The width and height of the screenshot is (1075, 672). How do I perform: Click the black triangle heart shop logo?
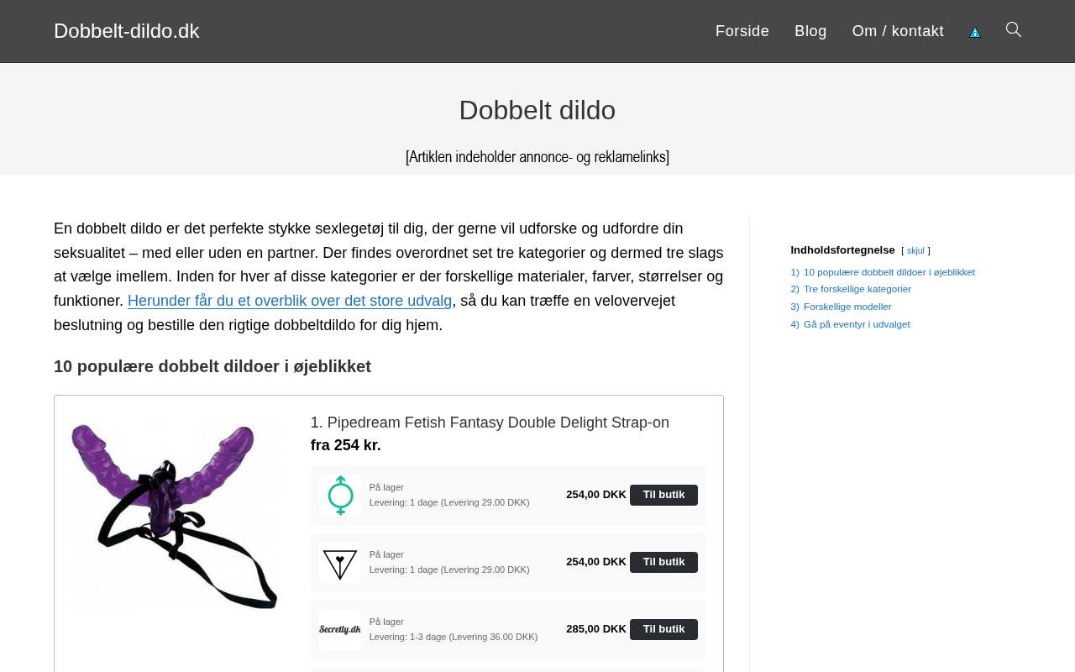[x=340, y=563]
